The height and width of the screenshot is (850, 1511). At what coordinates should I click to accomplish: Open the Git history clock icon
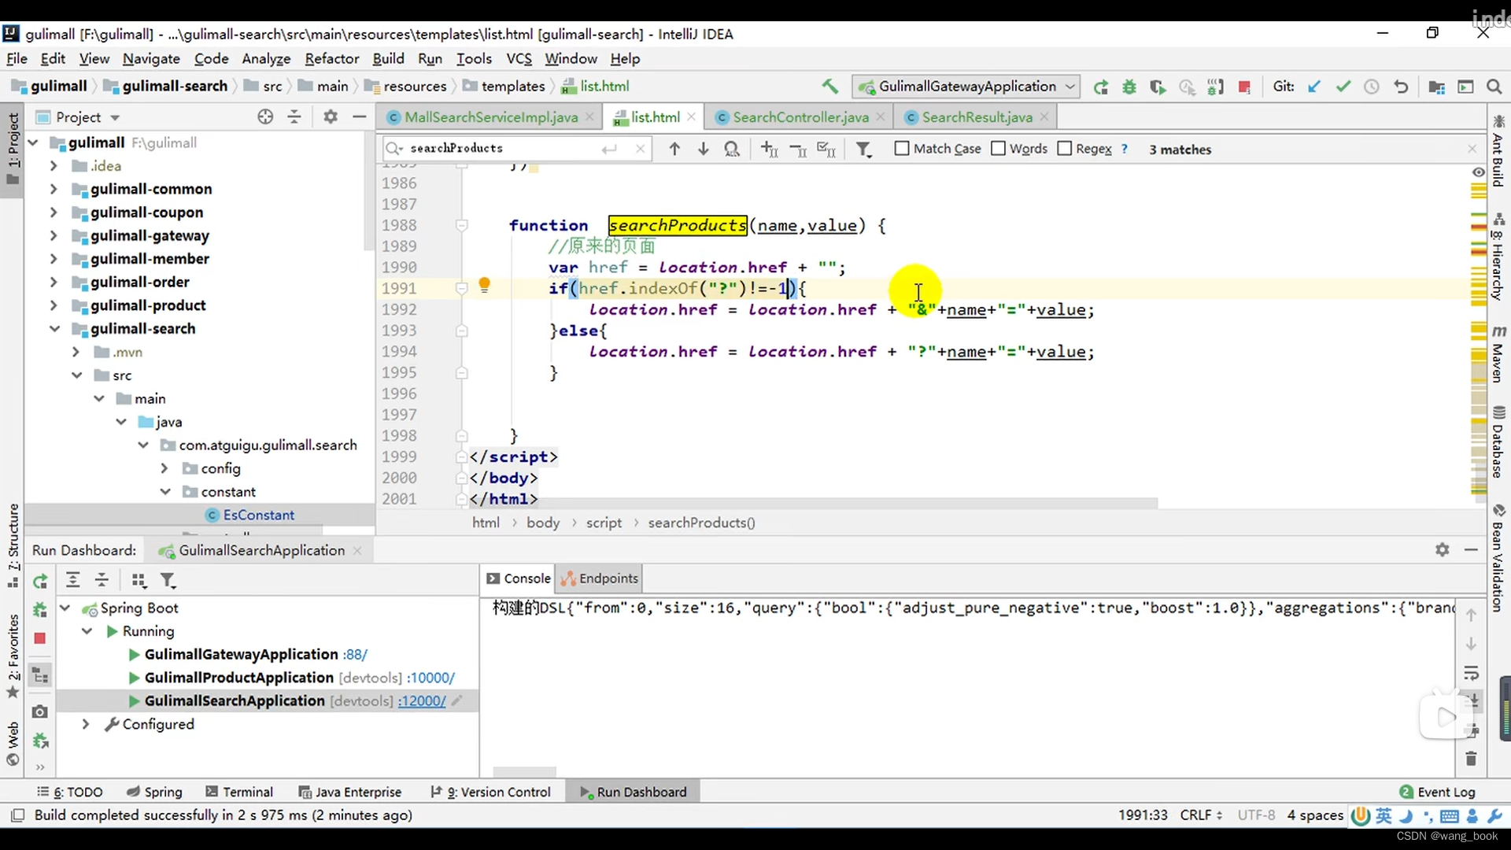pyautogui.click(x=1372, y=87)
